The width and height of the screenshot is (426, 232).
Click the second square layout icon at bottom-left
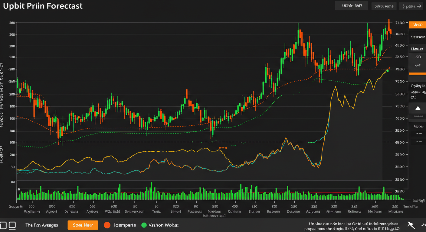click(x=12, y=225)
